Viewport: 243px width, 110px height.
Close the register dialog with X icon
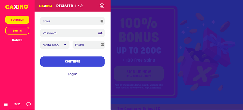click(x=102, y=6)
